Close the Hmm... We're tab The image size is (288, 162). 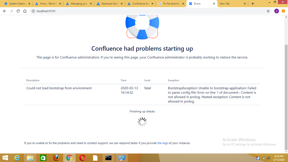pyautogui.click(x=60, y=4)
